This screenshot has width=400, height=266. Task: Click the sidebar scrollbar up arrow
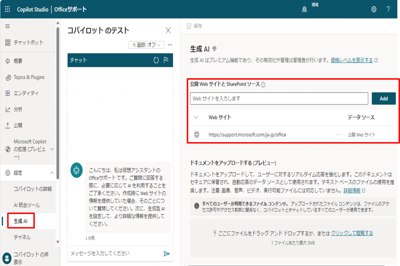click(58, 23)
